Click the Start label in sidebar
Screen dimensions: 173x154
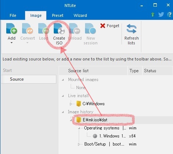point(7,70)
